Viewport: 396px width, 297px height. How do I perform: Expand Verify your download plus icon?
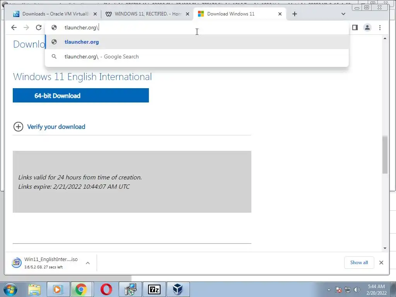18,126
